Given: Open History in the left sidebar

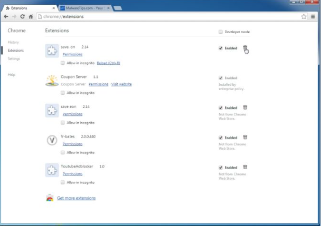Looking at the screenshot, I should pos(13,42).
